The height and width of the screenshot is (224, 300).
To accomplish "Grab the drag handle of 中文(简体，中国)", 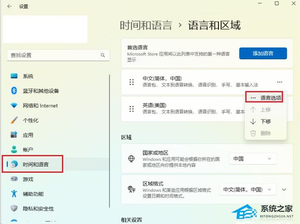I will (x=132, y=82).
